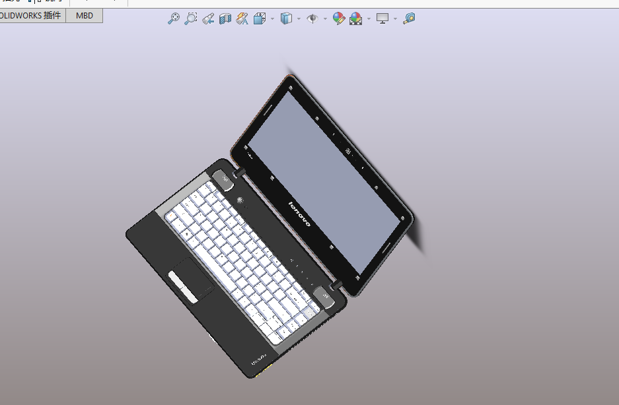619x405 pixels.
Task: Expand the Display Style dropdown arrow
Action: [299, 18]
